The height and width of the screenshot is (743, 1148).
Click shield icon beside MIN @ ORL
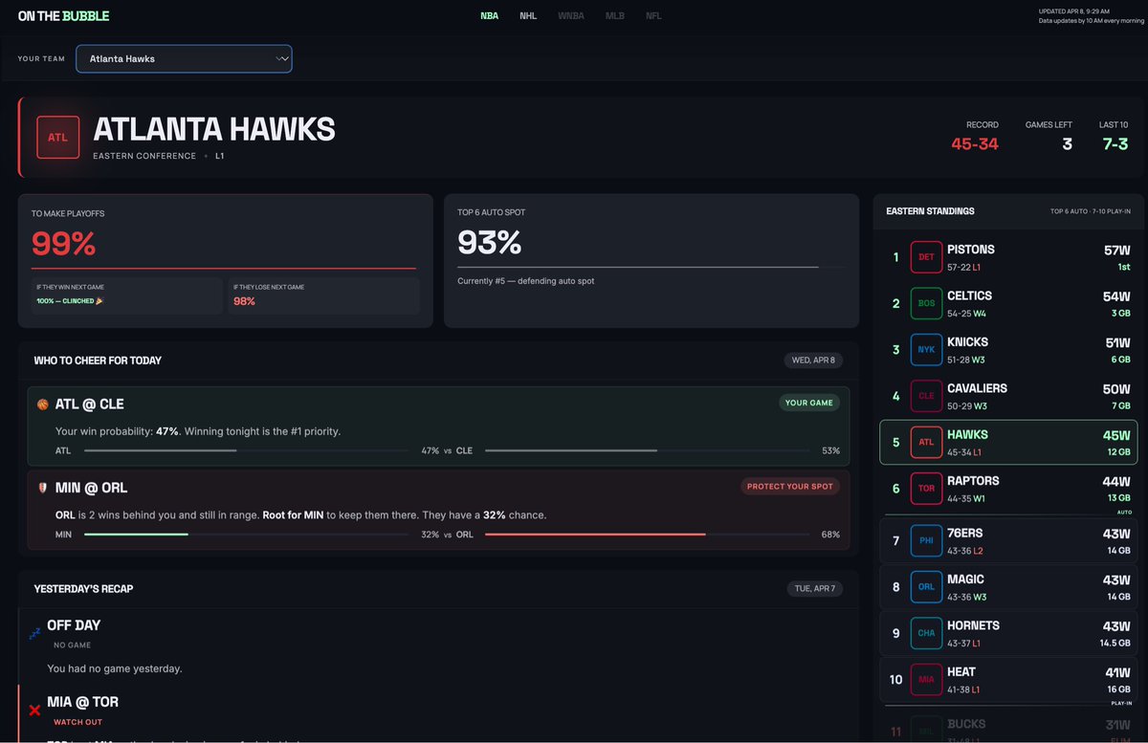coord(42,487)
